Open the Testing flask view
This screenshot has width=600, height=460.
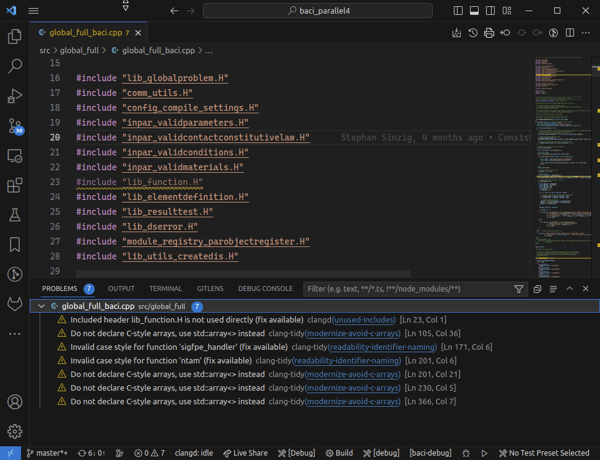14,215
